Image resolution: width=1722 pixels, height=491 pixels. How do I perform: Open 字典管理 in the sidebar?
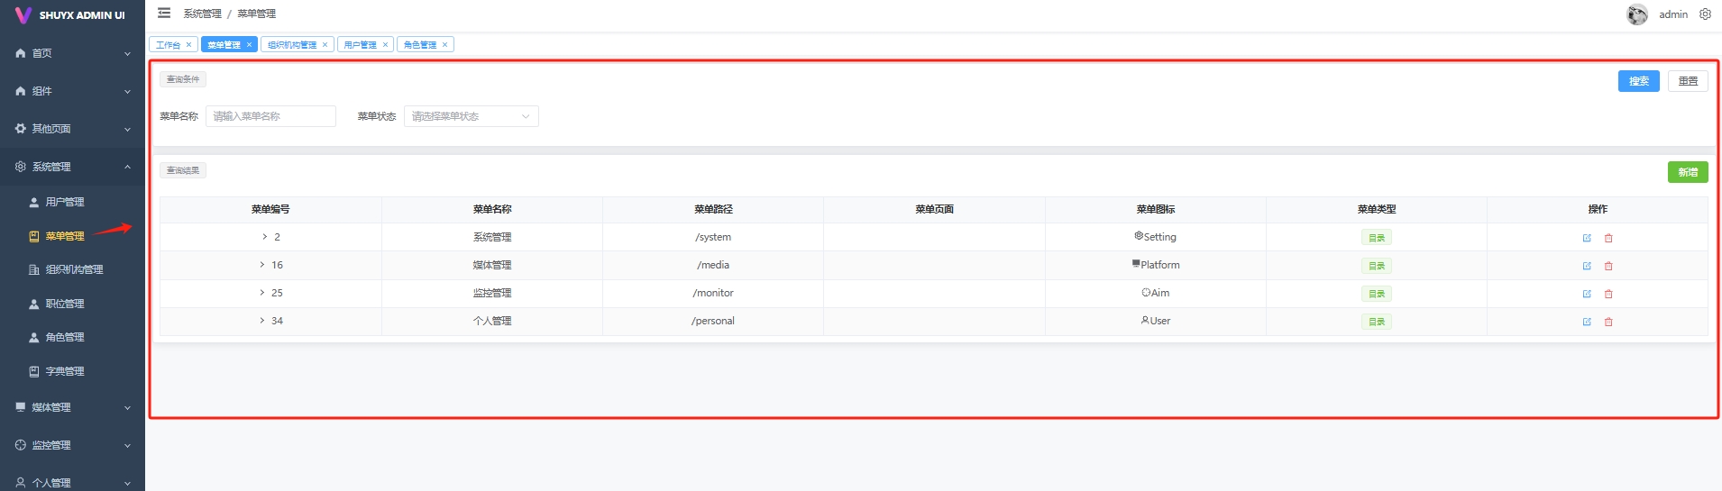(x=65, y=371)
